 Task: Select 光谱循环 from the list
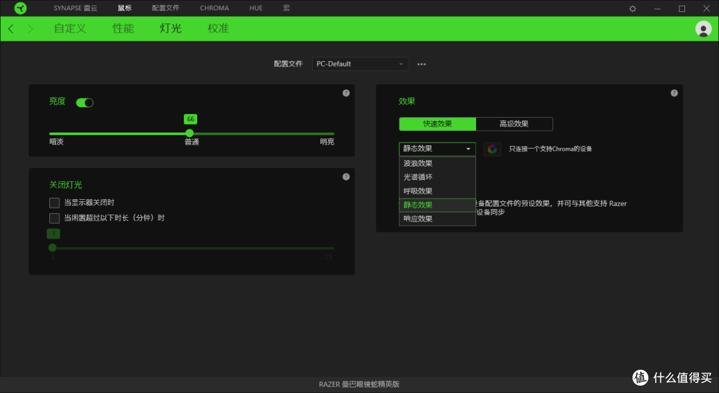[x=437, y=177]
